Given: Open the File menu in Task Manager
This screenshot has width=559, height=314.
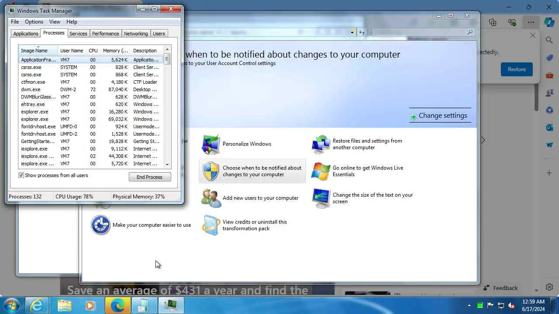Looking at the screenshot, I should 15,22.
